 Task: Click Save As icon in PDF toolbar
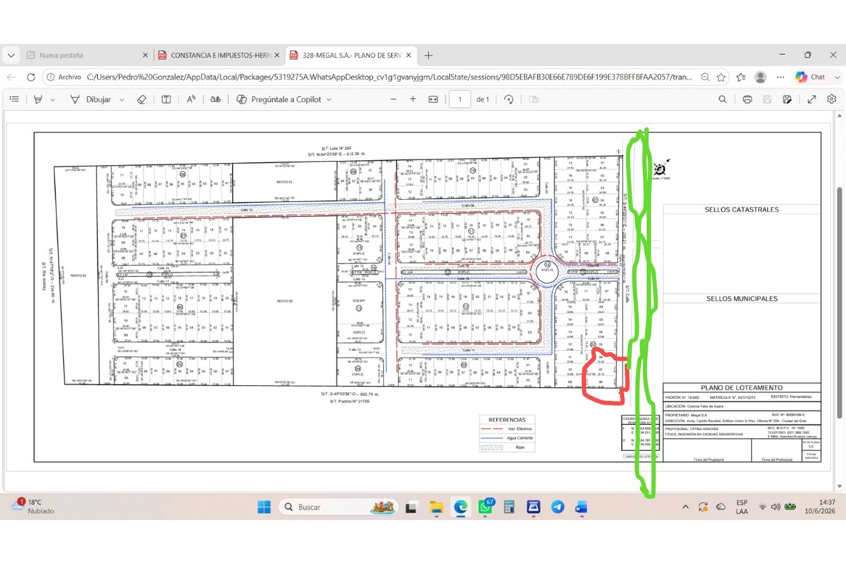coord(787,99)
